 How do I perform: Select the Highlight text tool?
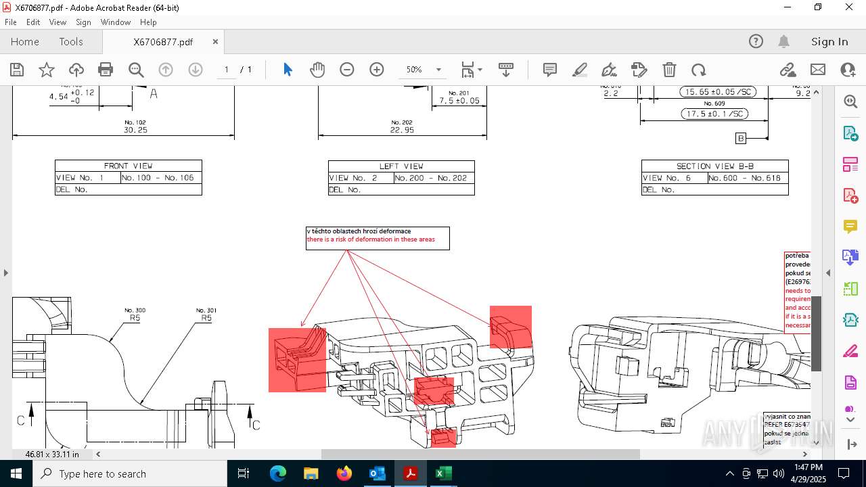pyautogui.click(x=580, y=70)
